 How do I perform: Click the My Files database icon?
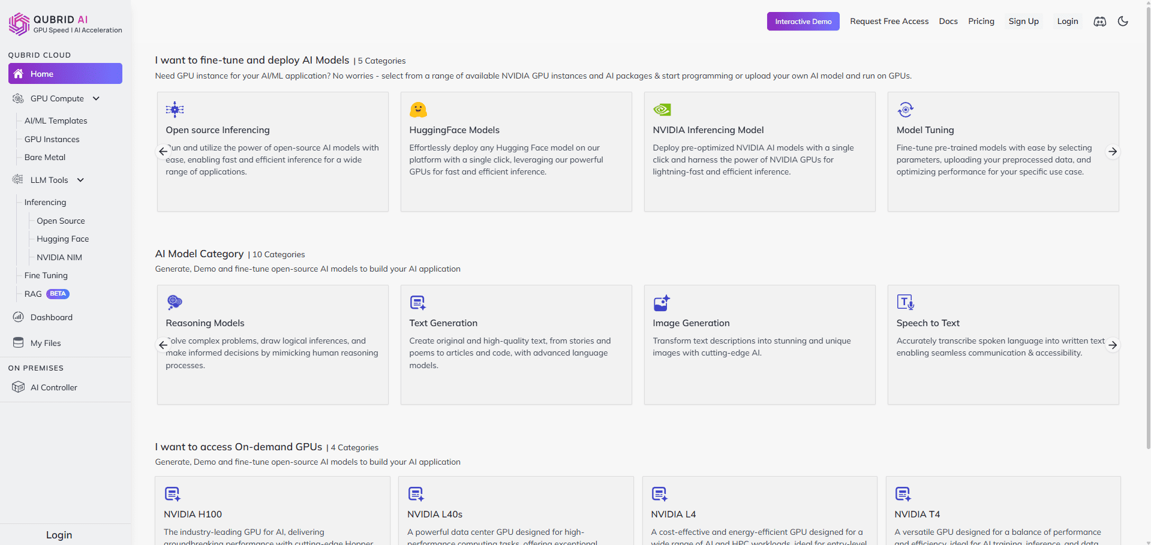coord(19,343)
